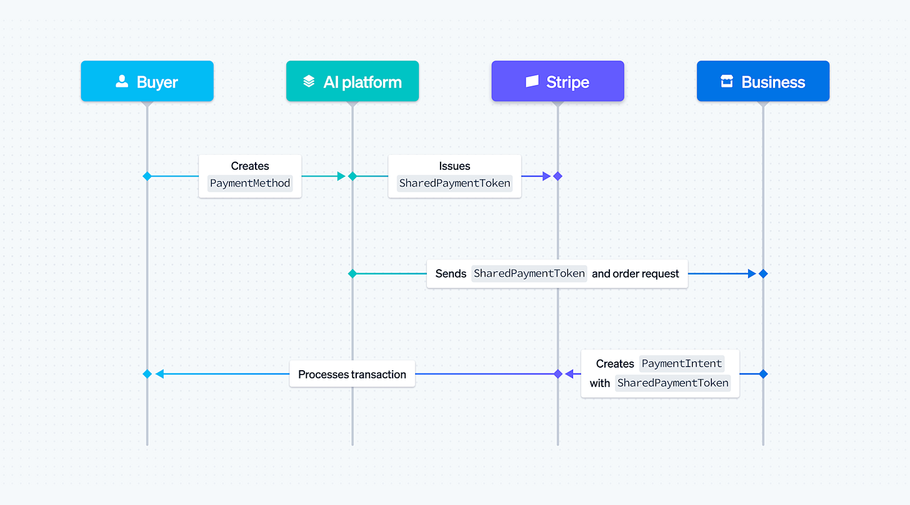Click the diamond marker on Buyer's lifeline top row
Screen dimensions: 910x505
pos(147,176)
